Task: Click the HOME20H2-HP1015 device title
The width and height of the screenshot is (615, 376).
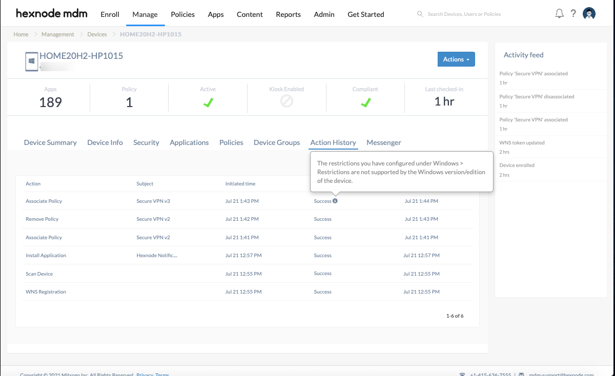Action: [81, 56]
